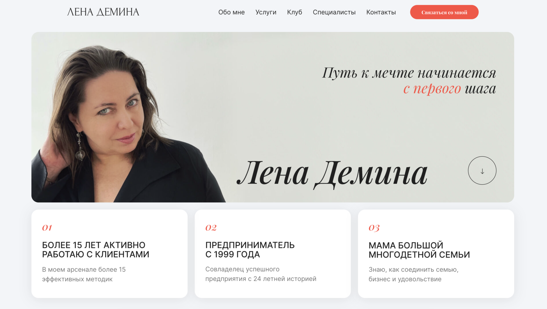547x309 pixels.
Task: Click heading 'МАМА БОЛЬШОЙ МНОГОДЕТНОЙ СЕМЬИ'
Action: [x=419, y=250]
